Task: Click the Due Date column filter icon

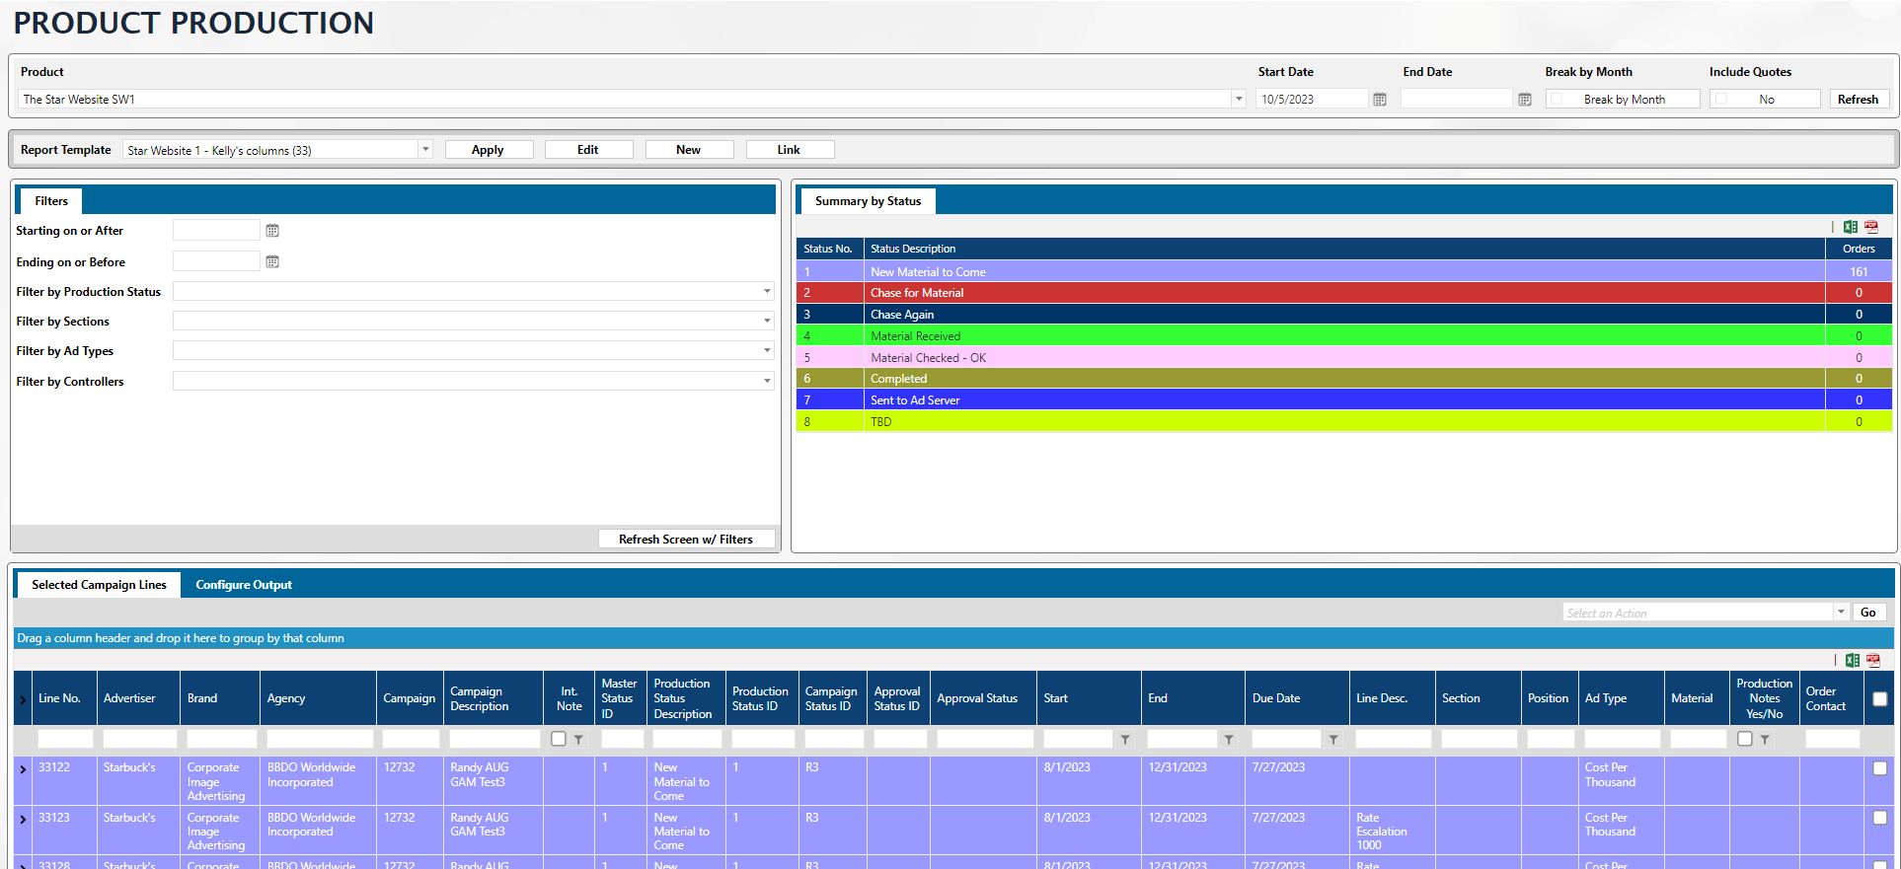Action: click(1333, 739)
